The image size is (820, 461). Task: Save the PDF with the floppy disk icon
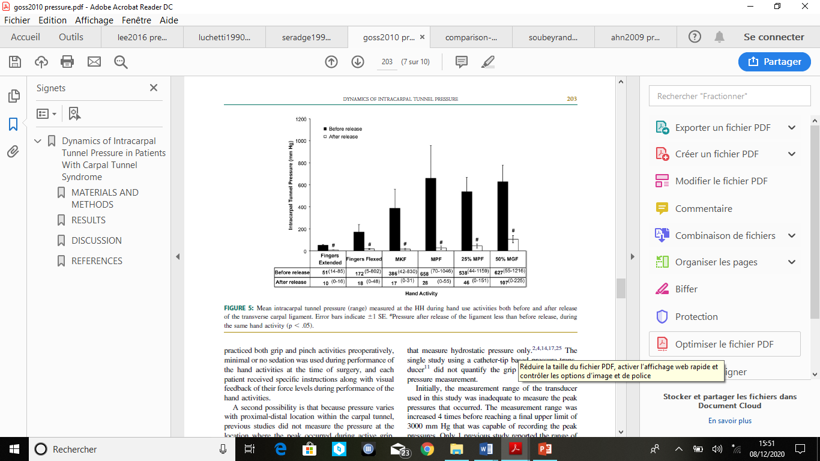click(x=15, y=62)
